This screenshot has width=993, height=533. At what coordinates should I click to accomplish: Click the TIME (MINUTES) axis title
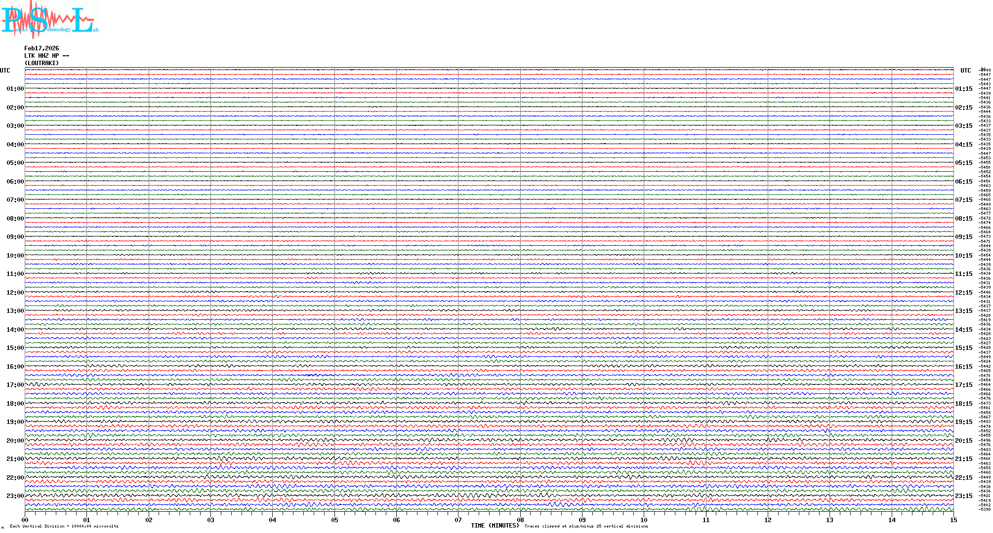pyautogui.click(x=495, y=526)
